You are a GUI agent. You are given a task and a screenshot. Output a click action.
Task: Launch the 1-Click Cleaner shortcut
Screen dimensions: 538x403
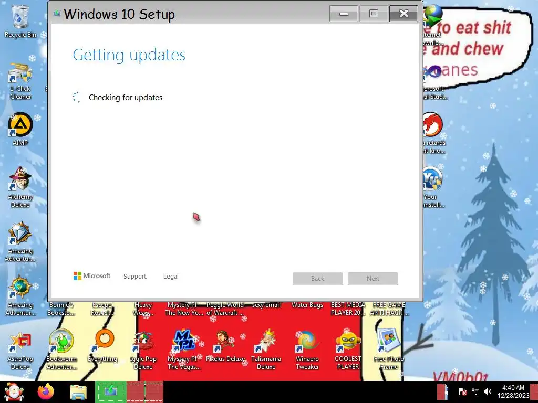(20, 81)
